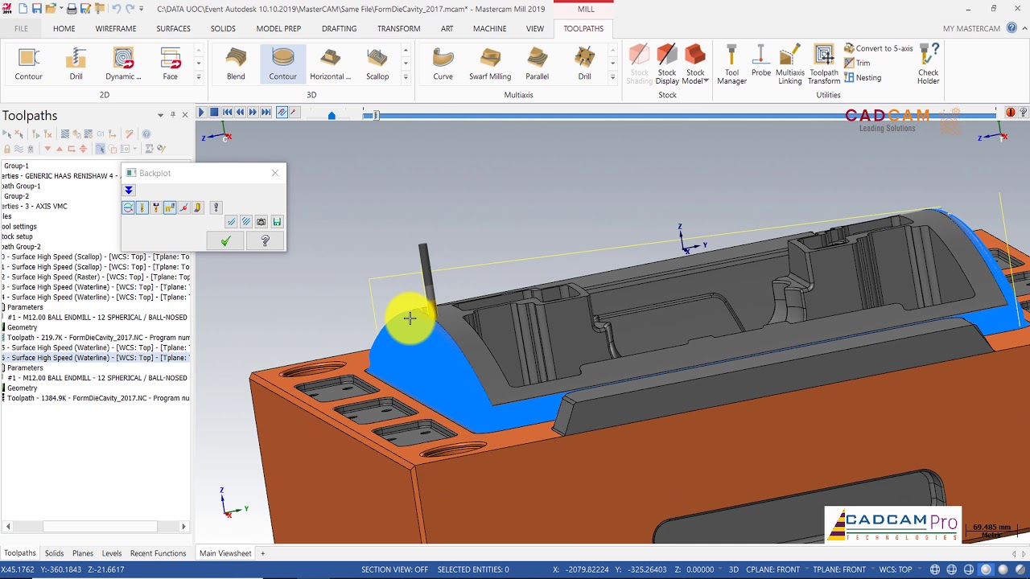
Task: Open the multiaxis Curve toolpath
Action: [x=443, y=64]
